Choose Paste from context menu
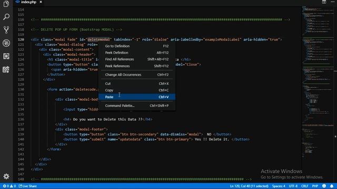This screenshot has width=337, height=189. point(137,97)
